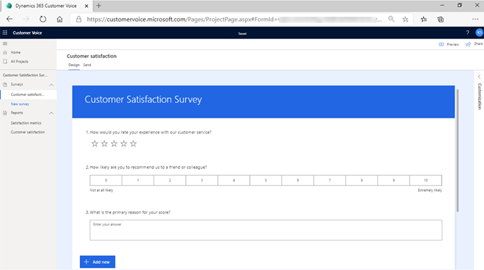Open a new browser tab

tap(99, 5)
